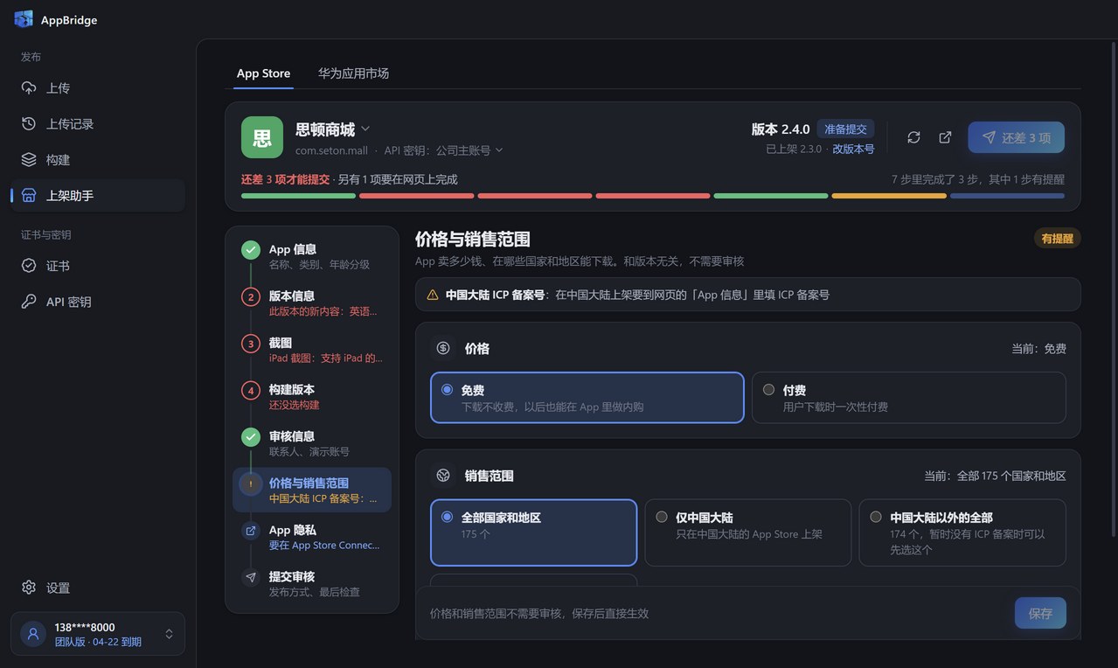Click the green 思 app icon
Viewport: 1118px width, 668px height.
(262, 137)
